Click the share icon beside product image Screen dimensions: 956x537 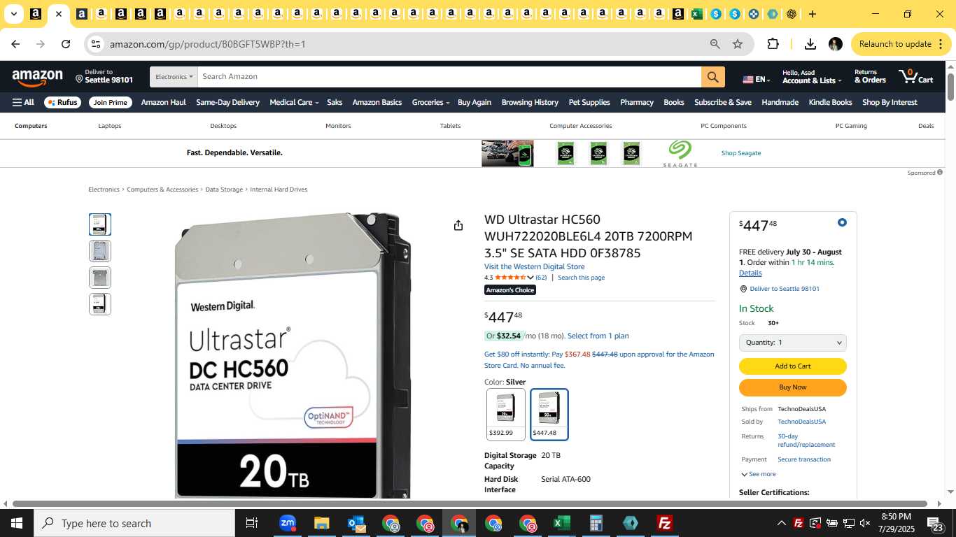pyautogui.click(x=458, y=225)
